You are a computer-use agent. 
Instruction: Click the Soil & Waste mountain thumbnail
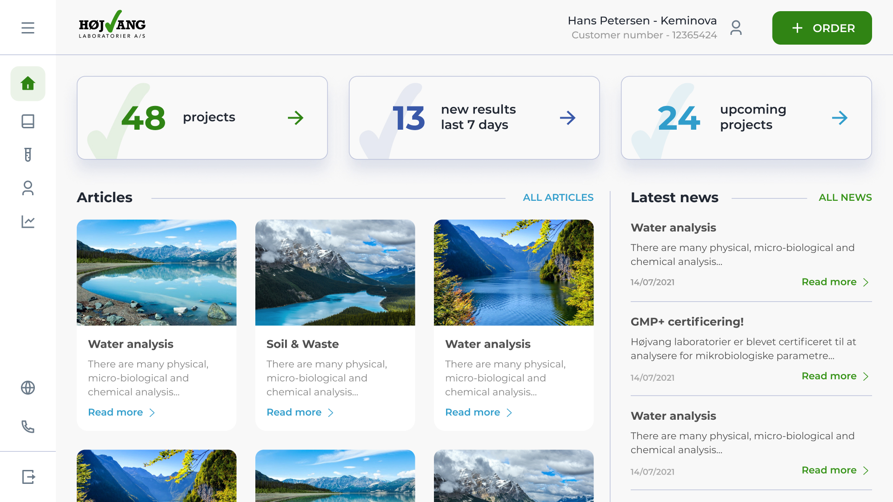[x=335, y=272]
